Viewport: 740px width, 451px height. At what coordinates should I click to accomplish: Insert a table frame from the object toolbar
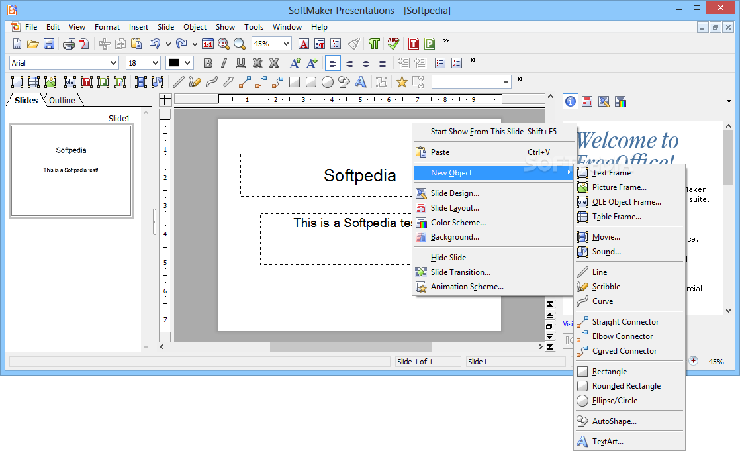pos(34,82)
